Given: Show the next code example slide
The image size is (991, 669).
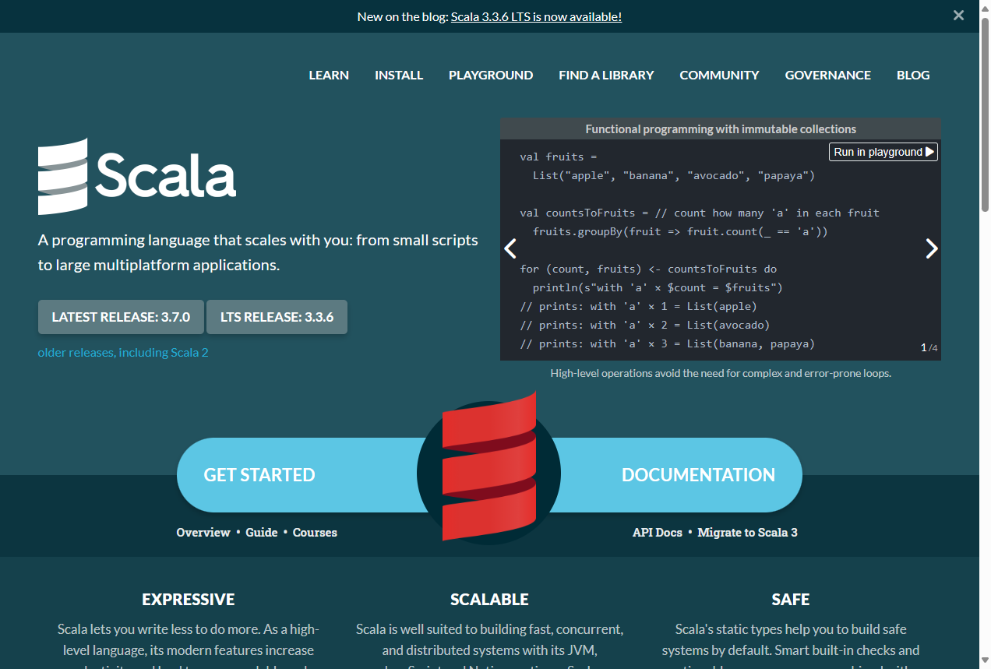Looking at the screenshot, I should 931,248.
